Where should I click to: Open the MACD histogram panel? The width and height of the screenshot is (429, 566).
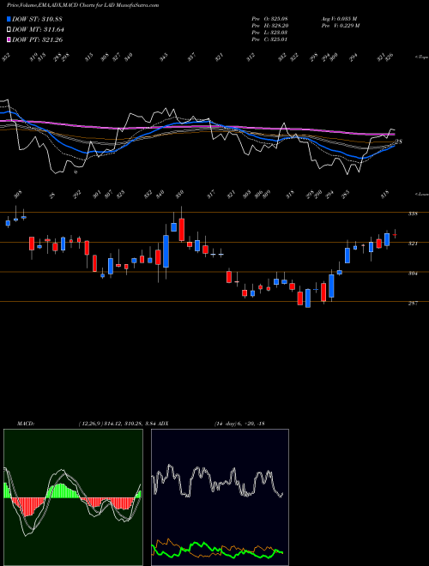(73, 497)
